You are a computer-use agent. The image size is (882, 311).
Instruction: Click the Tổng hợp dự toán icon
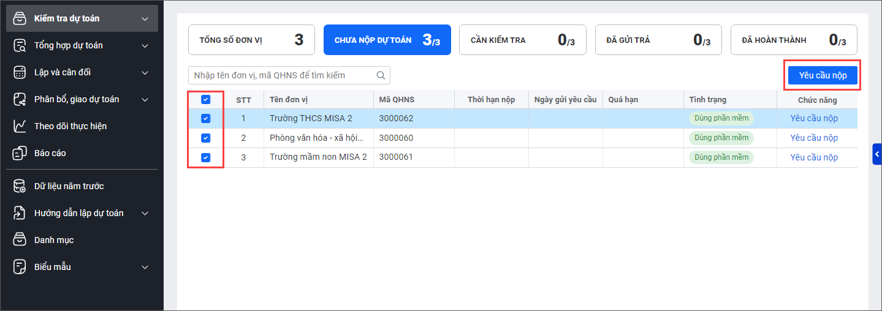click(20, 45)
